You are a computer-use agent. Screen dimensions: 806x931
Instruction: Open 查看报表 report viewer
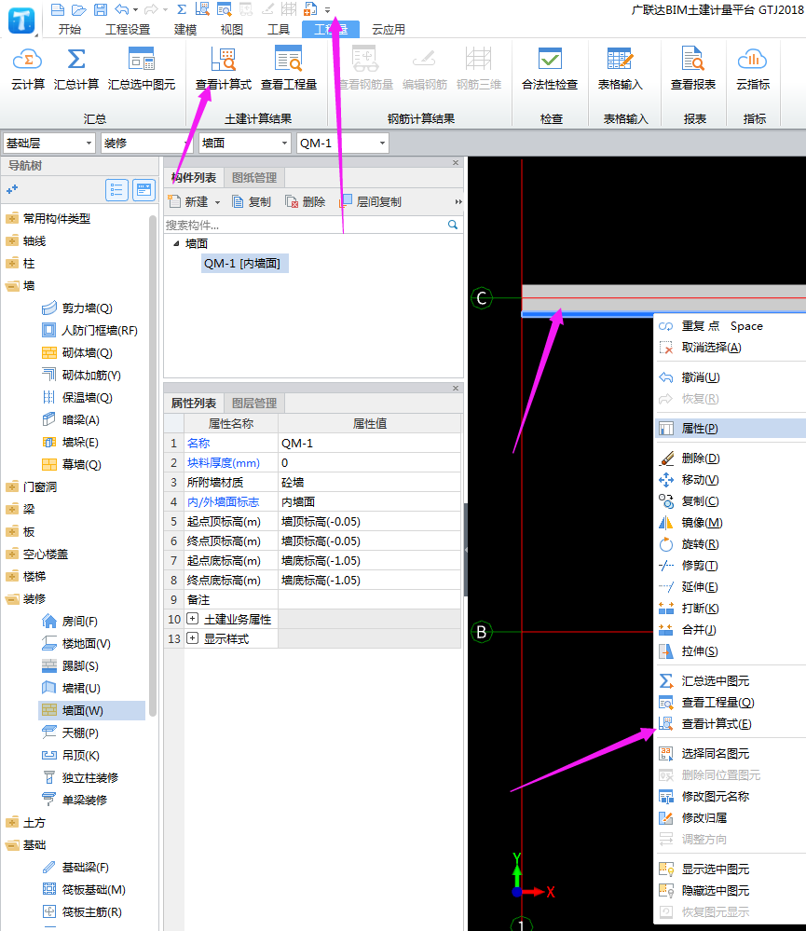(x=692, y=69)
